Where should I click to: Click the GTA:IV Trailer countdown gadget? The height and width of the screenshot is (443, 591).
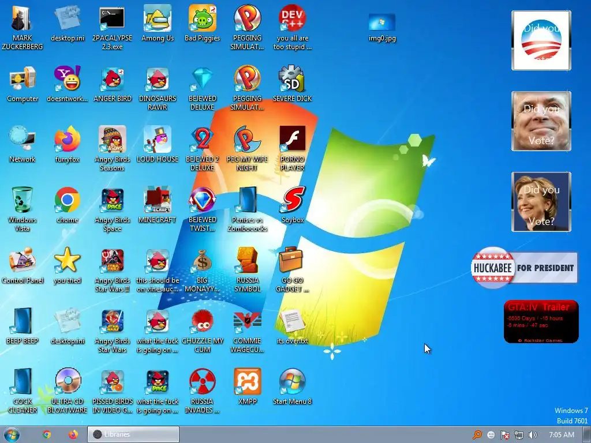(x=541, y=322)
